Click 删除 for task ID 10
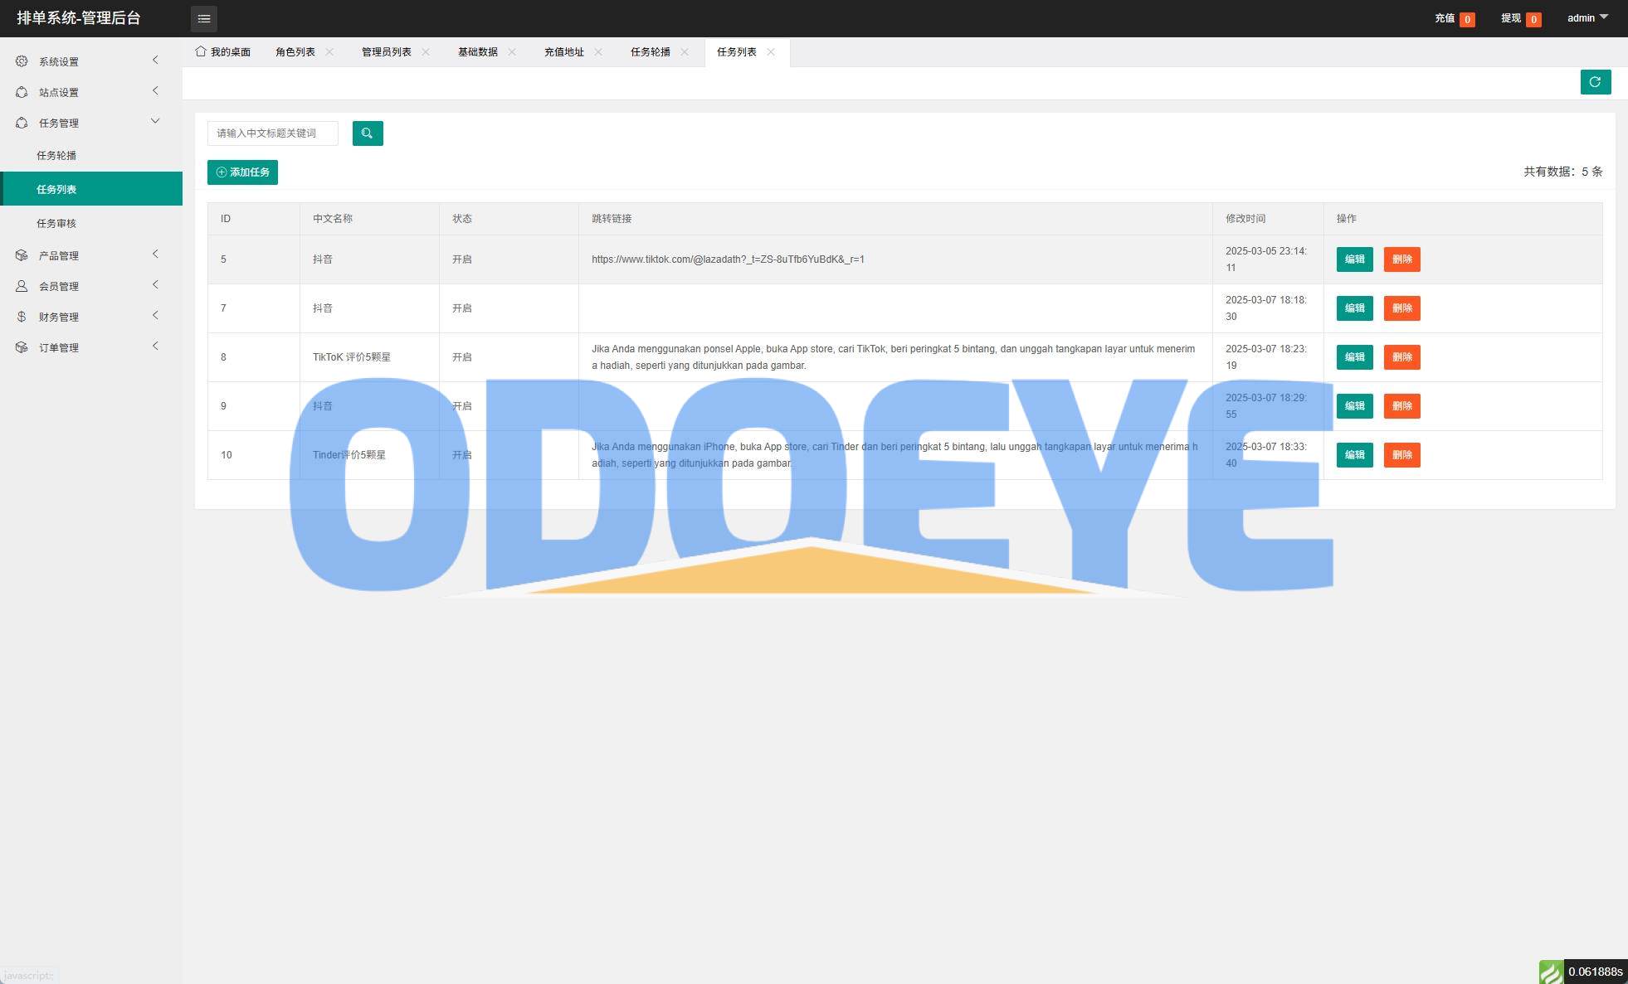This screenshot has width=1628, height=984. coord(1401,455)
